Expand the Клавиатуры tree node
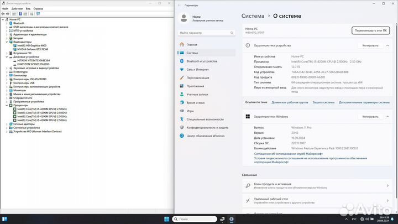Screen dimensions: 398x224 pos(7,71)
